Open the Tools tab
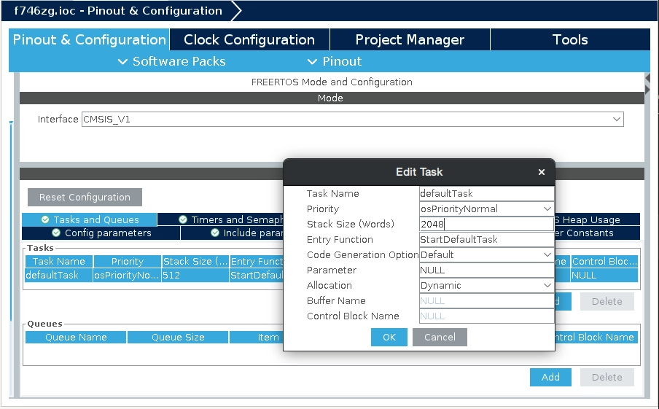The width and height of the screenshot is (659, 409). 570,40
